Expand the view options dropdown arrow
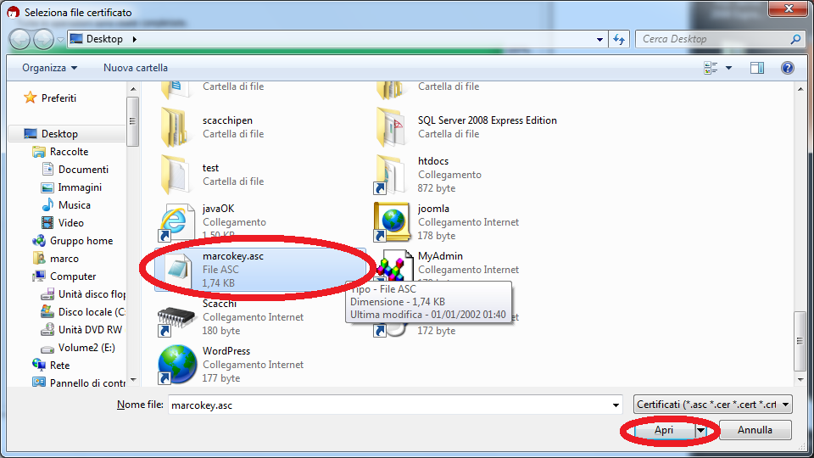Image resolution: width=814 pixels, height=458 pixels. click(728, 68)
